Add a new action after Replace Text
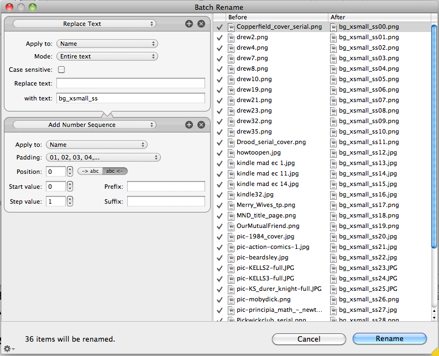Viewport: 439px width, 356px height. [189, 24]
